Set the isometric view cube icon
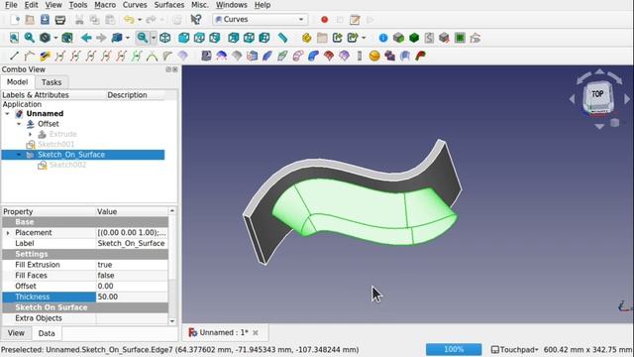634x357 pixels. [x=165, y=38]
